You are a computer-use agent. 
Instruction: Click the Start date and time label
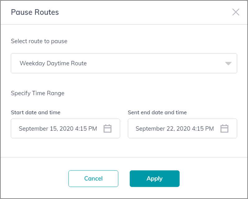[36, 112]
